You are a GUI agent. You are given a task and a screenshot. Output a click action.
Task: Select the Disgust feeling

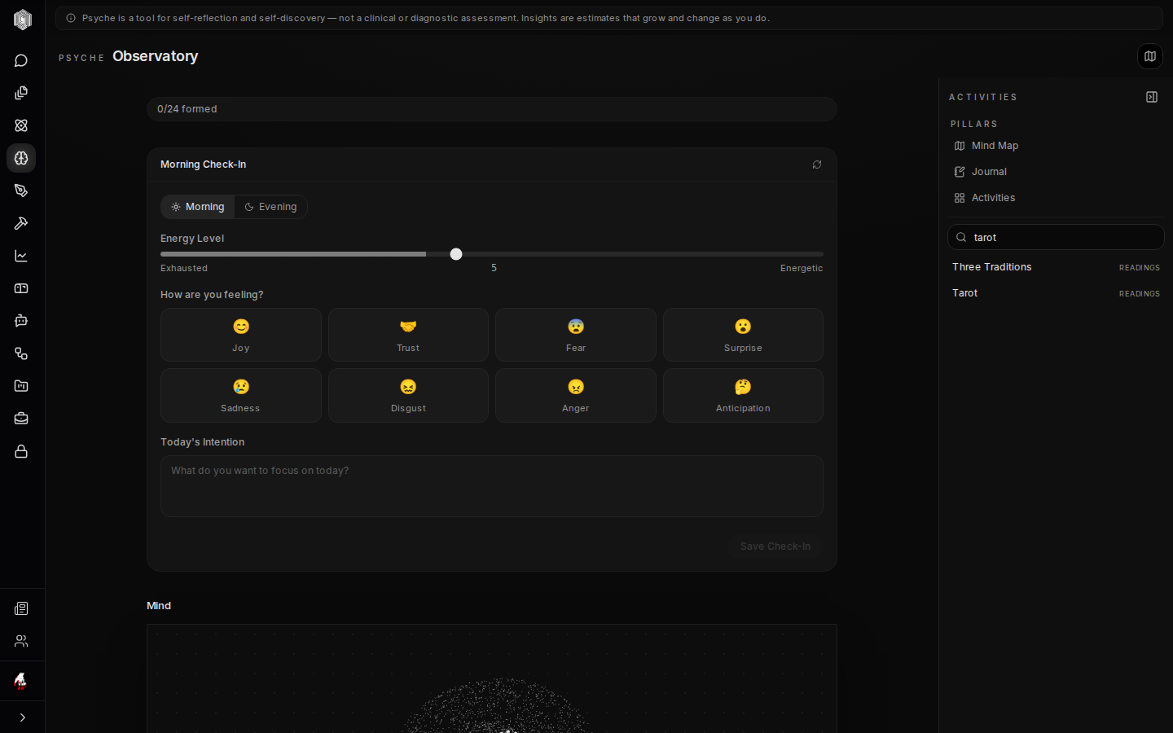point(408,395)
